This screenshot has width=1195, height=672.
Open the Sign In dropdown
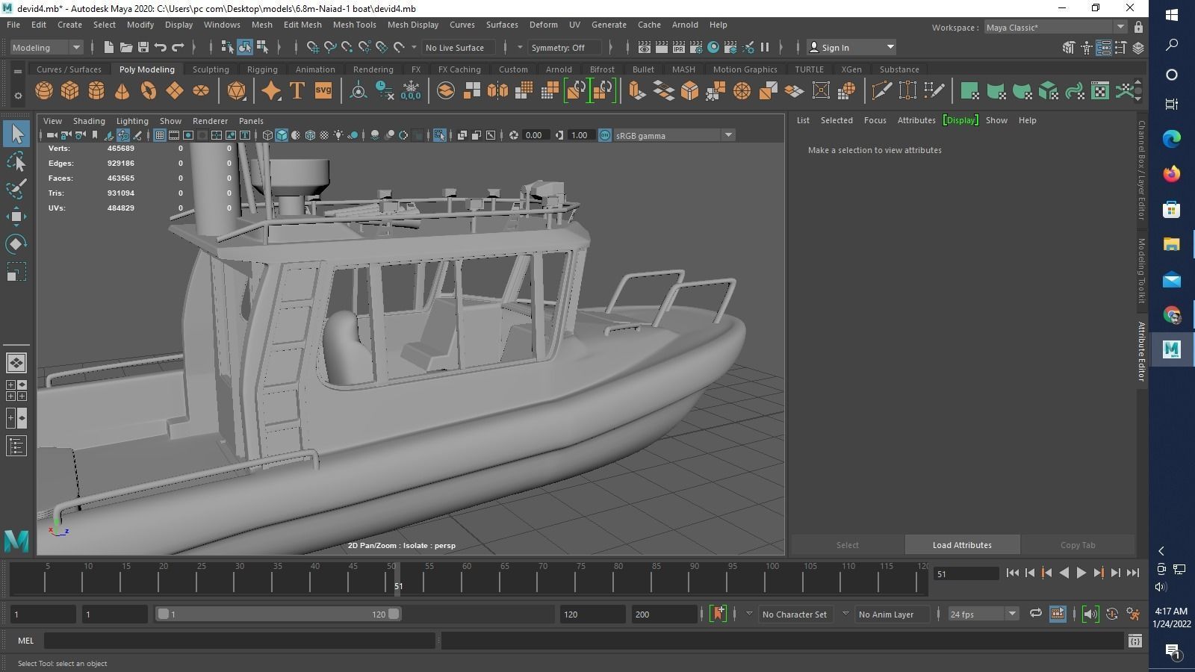click(x=851, y=47)
